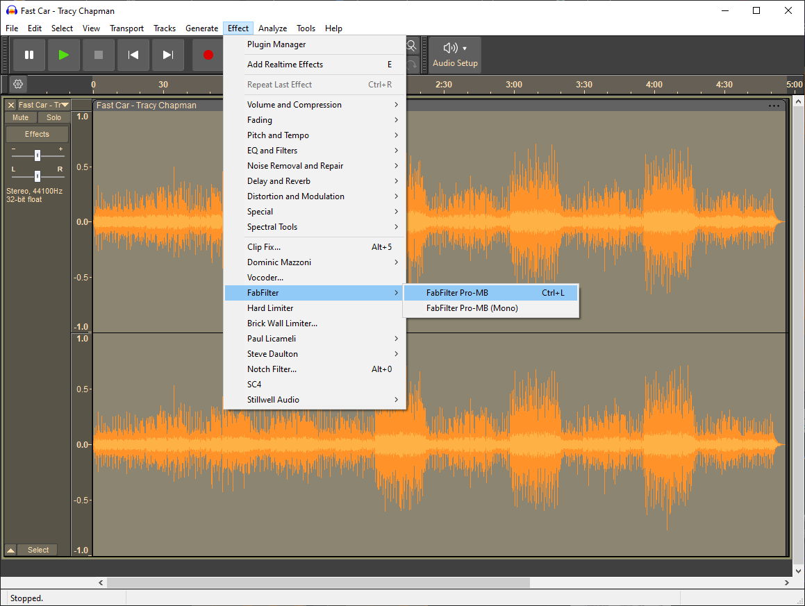805x606 pixels.
Task: Open the Audio Setup speaker button
Action: coord(455,55)
